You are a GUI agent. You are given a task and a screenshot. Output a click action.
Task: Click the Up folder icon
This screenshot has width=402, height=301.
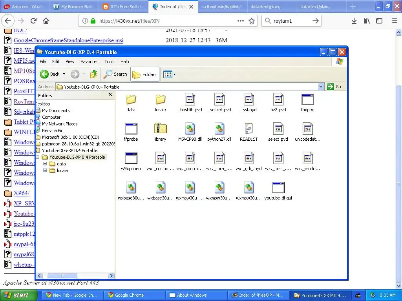point(94,74)
